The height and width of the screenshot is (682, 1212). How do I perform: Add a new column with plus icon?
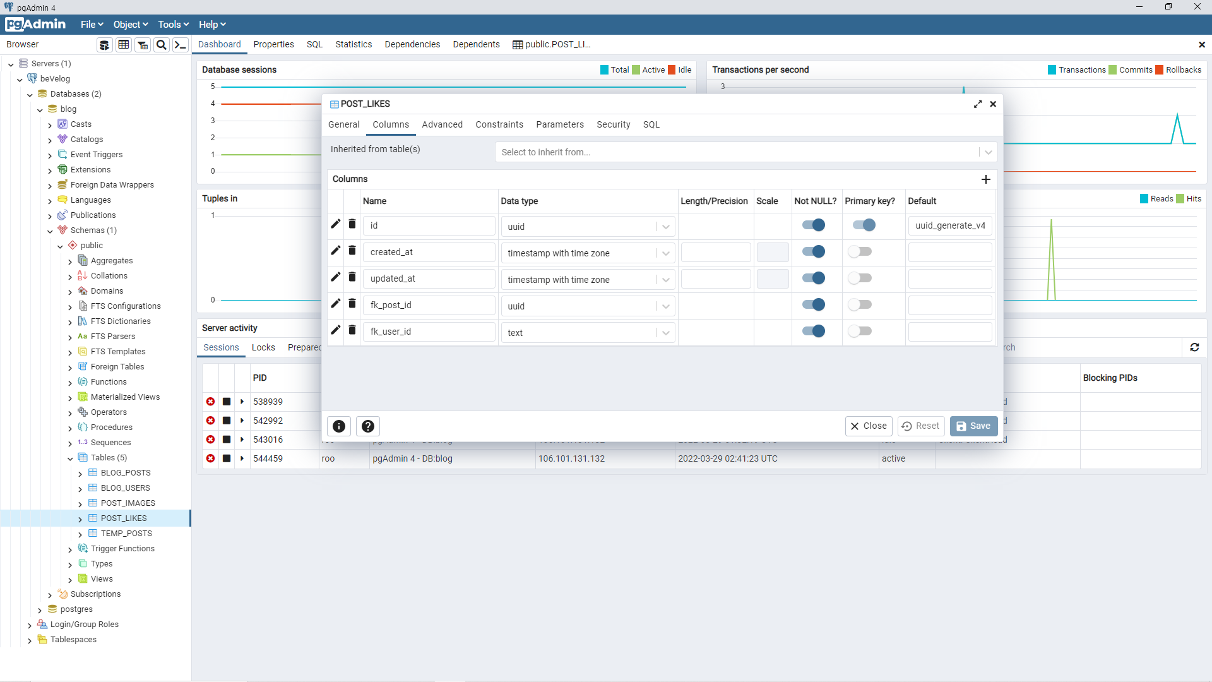tap(986, 179)
